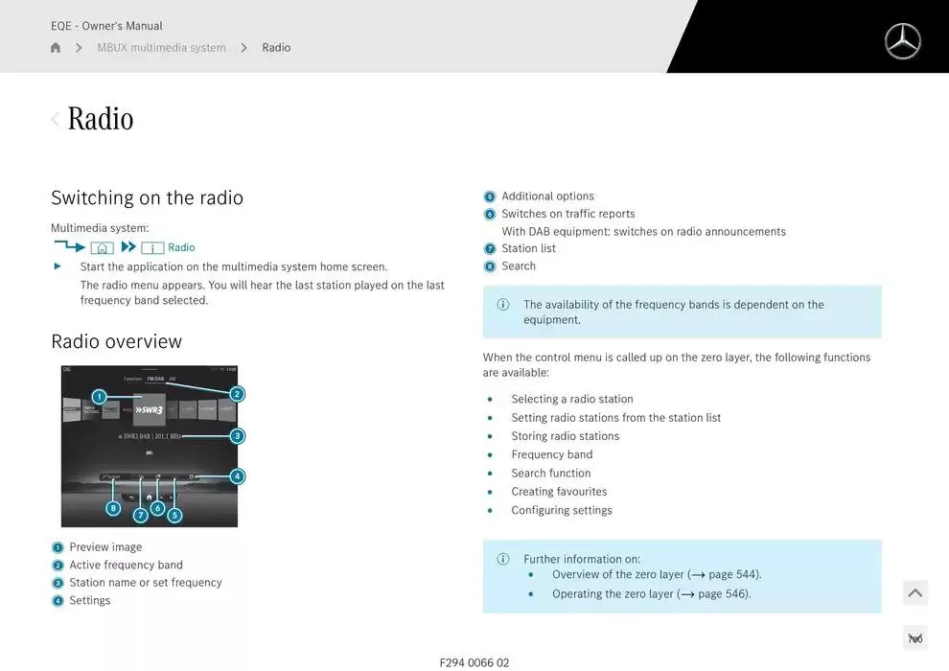Click the info icon beside Further information
The width and height of the screenshot is (949, 671).
click(x=502, y=559)
